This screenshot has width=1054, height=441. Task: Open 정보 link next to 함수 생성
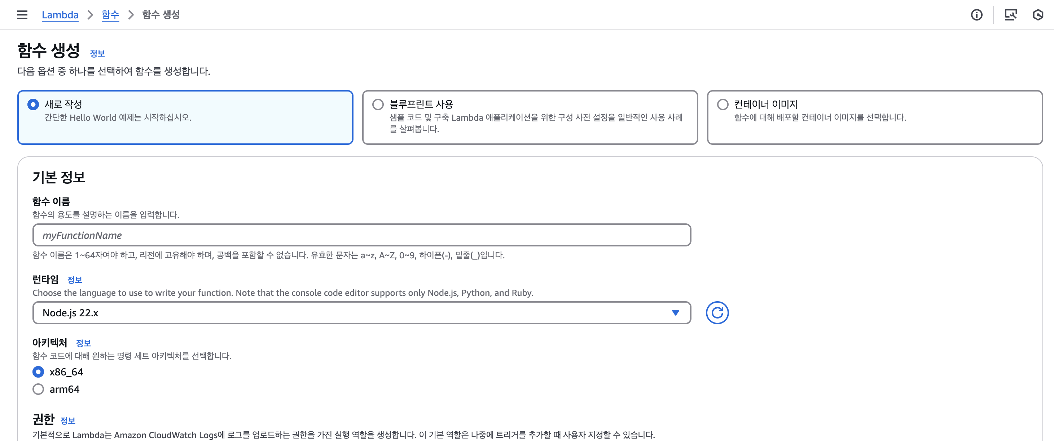pyautogui.click(x=97, y=54)
